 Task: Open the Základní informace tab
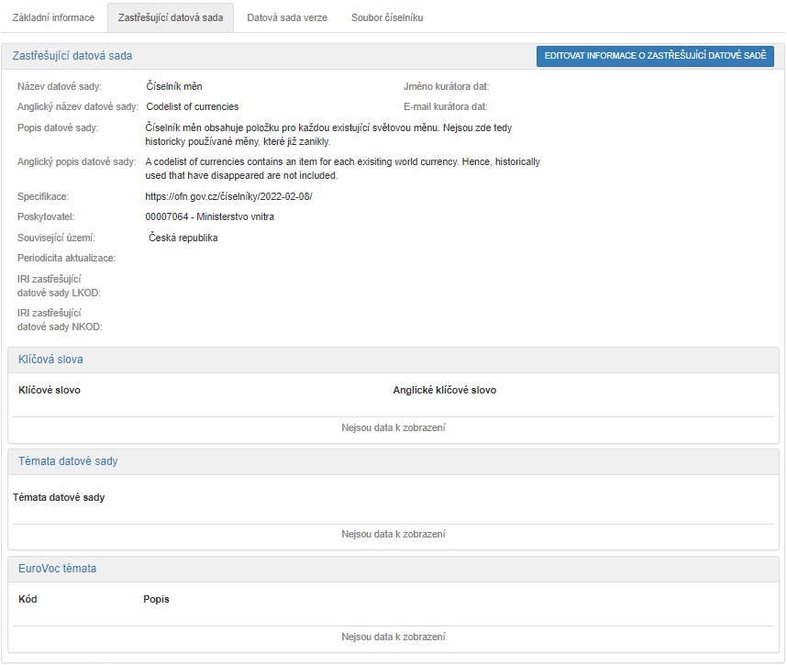(x=53, y=17)
